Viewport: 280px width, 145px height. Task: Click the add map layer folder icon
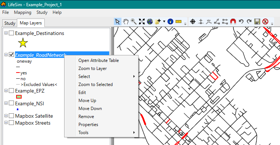(x=158, y=21)
